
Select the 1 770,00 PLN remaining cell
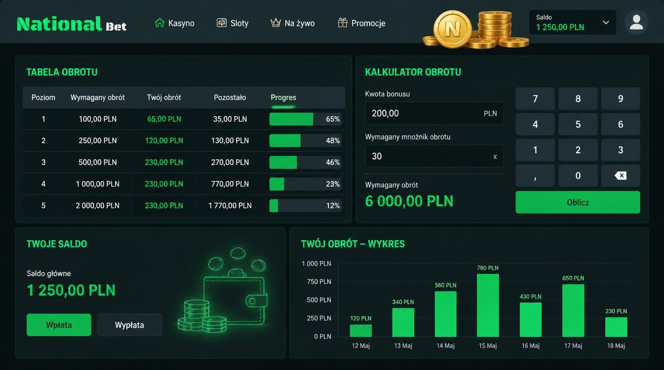[230, 206]
